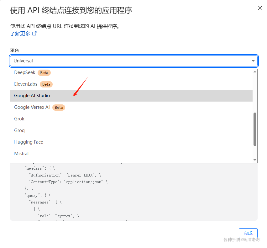This screenshot has width=267, height=248.
Task: Close the API endpoint dialog
Action: [x=260, y=8]
